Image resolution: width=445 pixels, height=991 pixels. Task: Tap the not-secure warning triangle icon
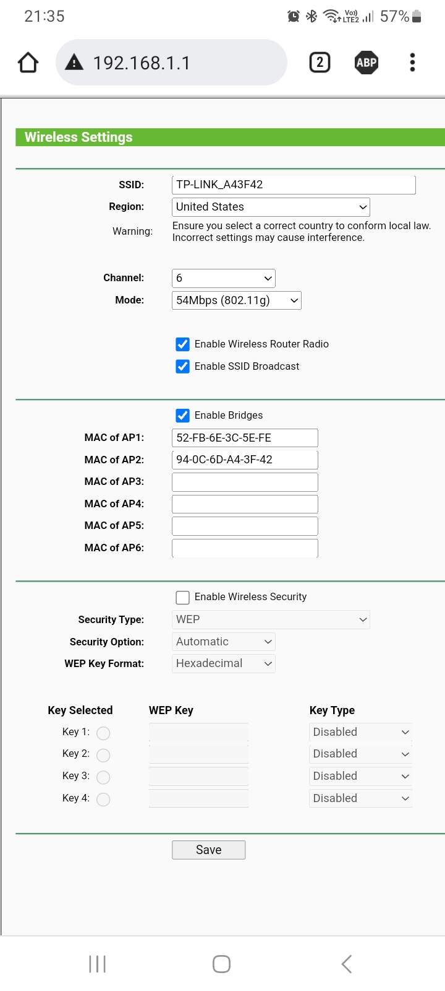[x=74, y=62]
